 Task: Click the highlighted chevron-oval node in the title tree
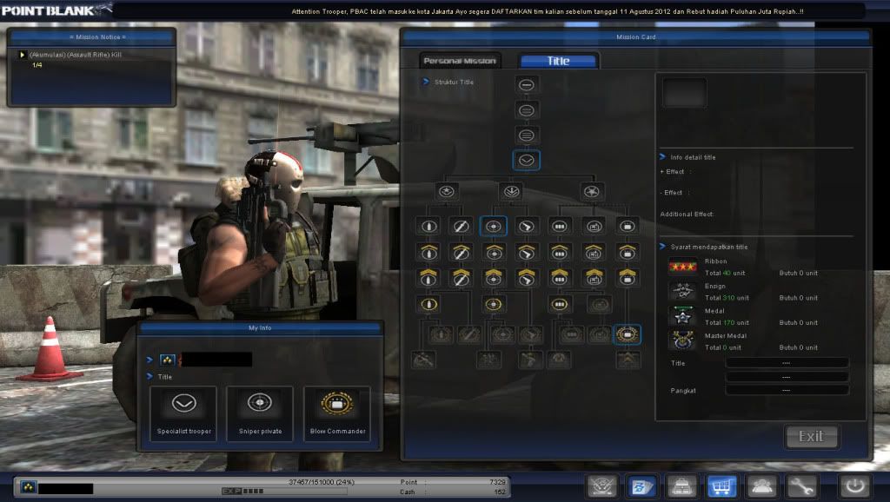(x=526, y=160)
